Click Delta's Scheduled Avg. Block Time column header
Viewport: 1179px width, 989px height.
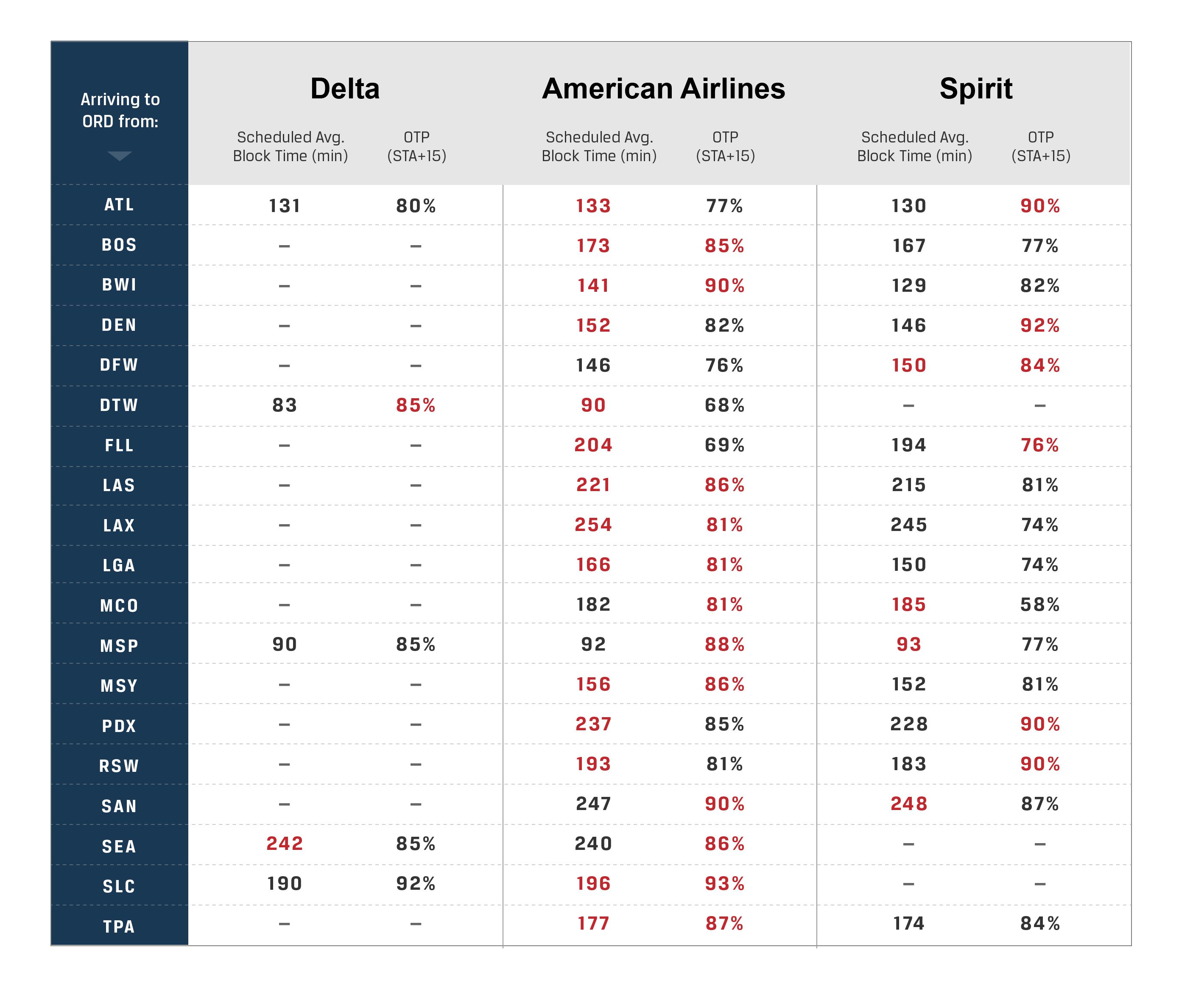(x=290, y=146)
